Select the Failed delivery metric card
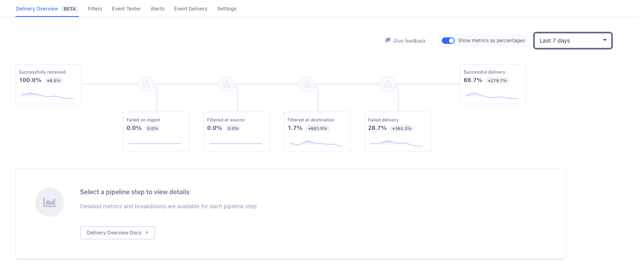 (x=398, y=131)
